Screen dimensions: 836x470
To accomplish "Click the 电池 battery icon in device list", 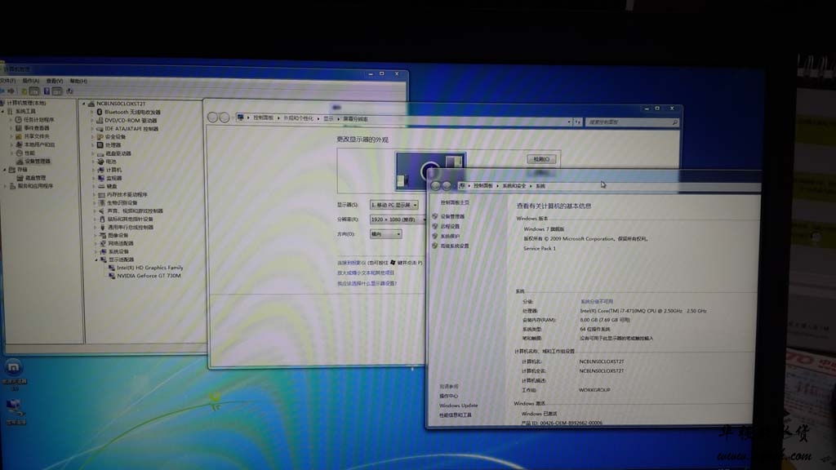I will click(x=100, y=162).
